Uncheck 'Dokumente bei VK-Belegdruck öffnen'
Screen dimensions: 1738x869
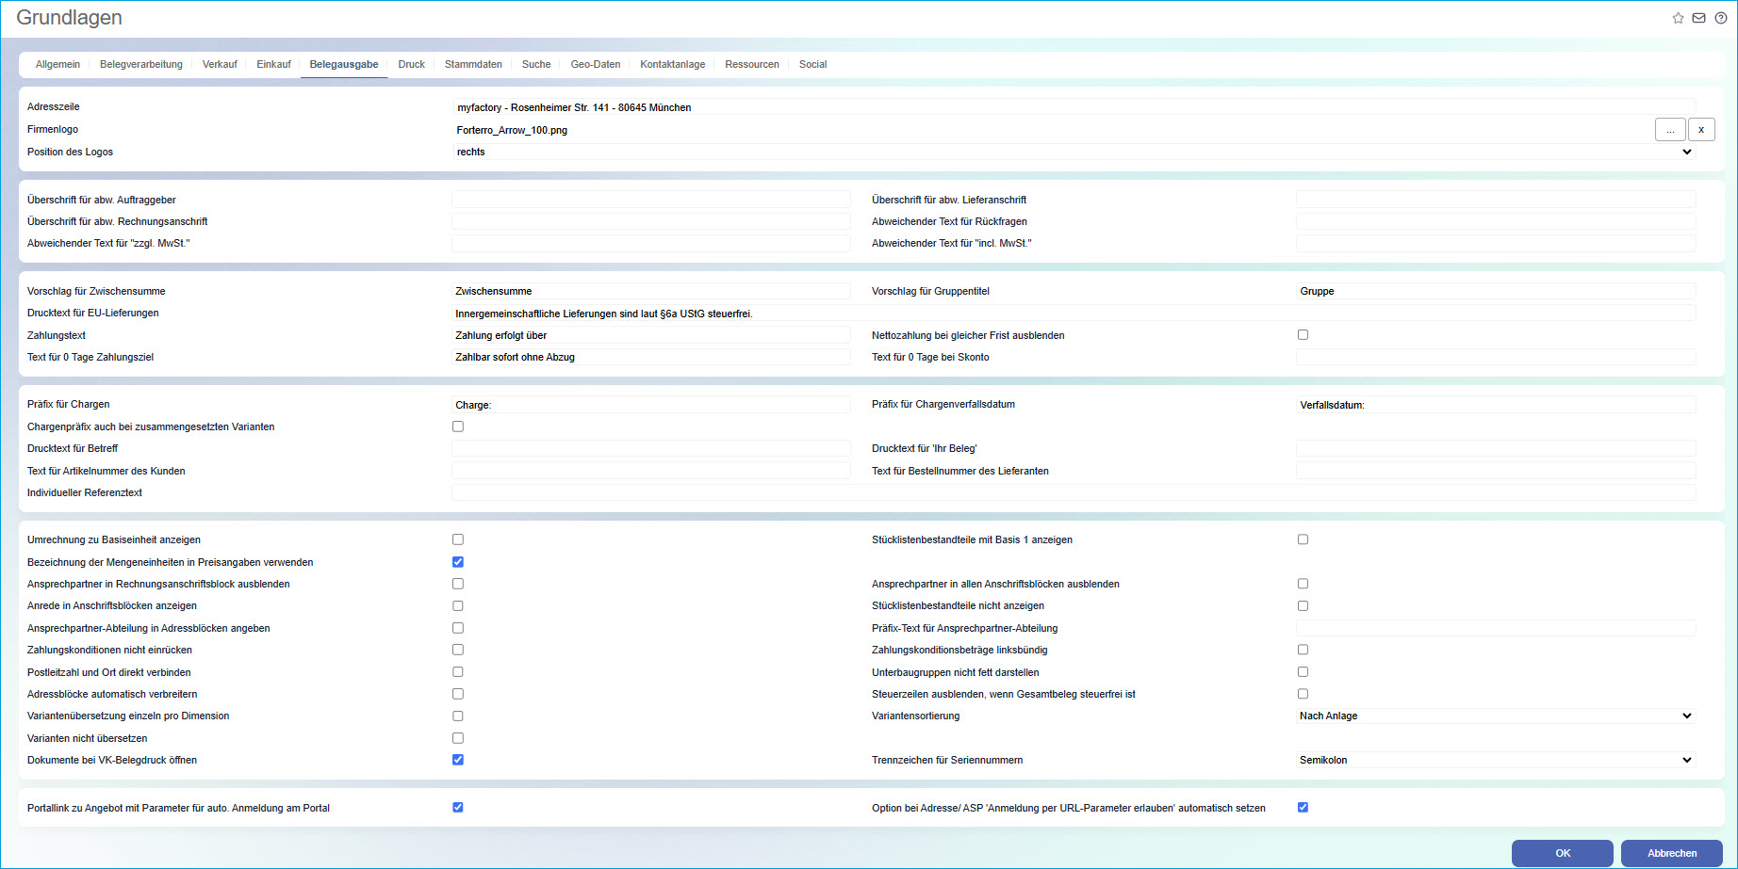click(x=458, y=759)
